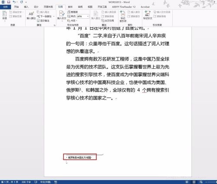
Task: Click the 标记索引项 (Mark Entry) icon
Action: (123, 16)
